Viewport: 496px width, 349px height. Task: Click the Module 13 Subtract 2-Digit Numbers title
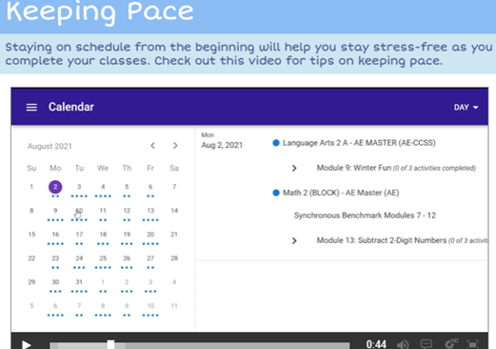[382, 240]
